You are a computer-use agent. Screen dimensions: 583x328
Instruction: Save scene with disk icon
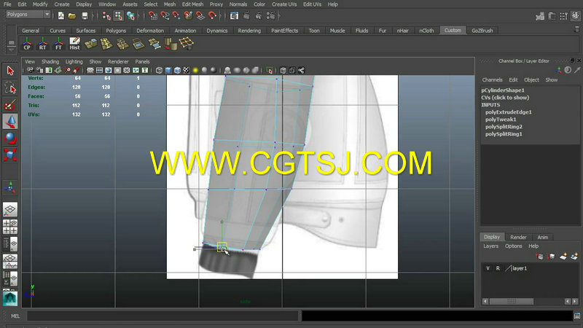[x=85, y=15]
